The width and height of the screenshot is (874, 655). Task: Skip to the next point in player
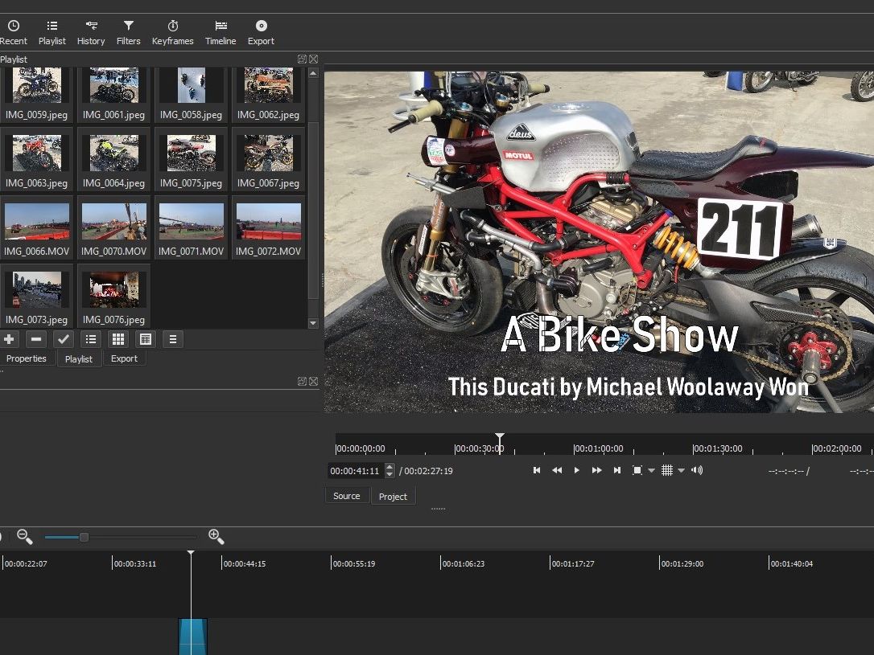(617, 470)
